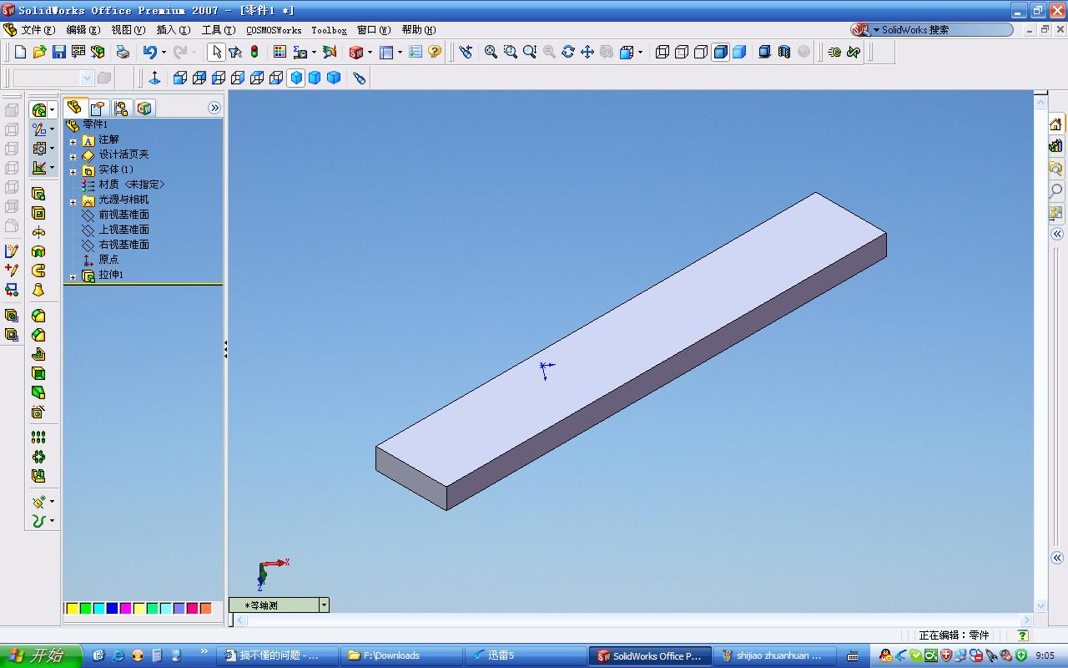Click the Lofted Boss feature icon
The height and width of the screenshot is (668, 1068).
coord(38,290)
